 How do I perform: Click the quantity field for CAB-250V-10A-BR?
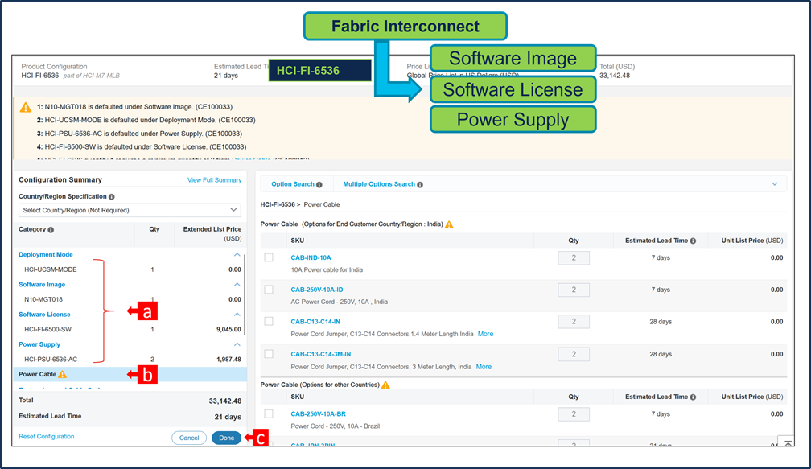pyautogui.click(x=574, y=413)
